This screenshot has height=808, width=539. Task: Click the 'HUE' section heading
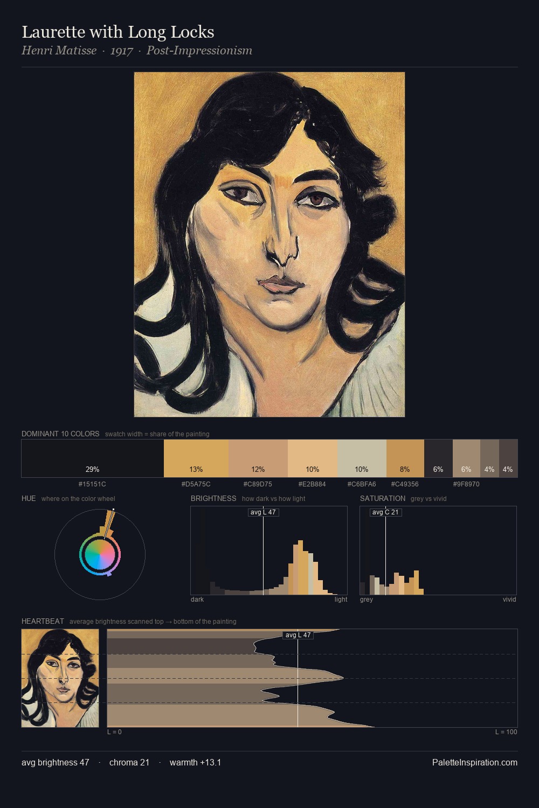29,498
